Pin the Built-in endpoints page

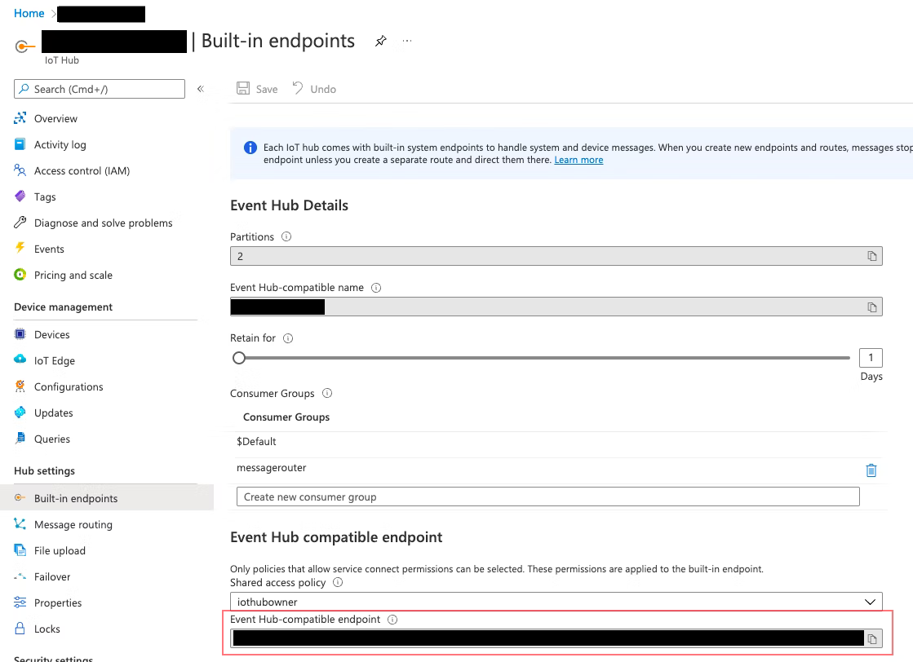(381, 41)
